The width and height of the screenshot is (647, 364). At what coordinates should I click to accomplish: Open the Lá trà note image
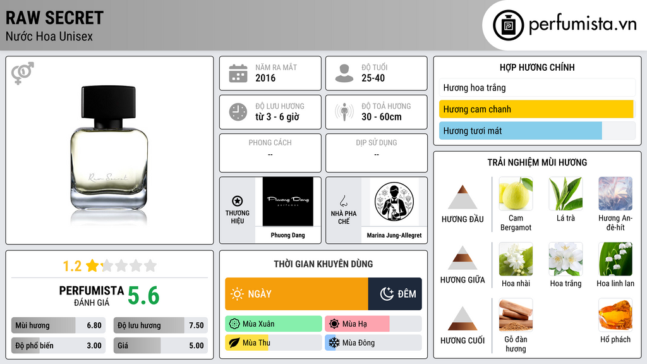point(565,194)
